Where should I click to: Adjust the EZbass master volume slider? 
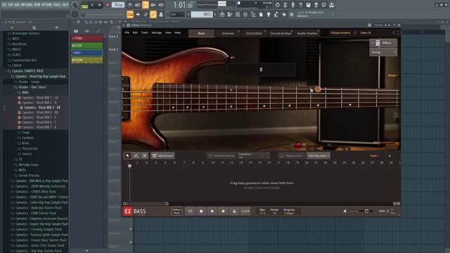coord(361,211)
